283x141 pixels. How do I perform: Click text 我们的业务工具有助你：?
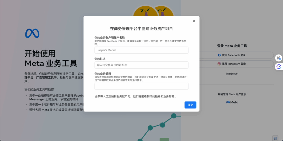pyautogui.click(x=40, y=90)
